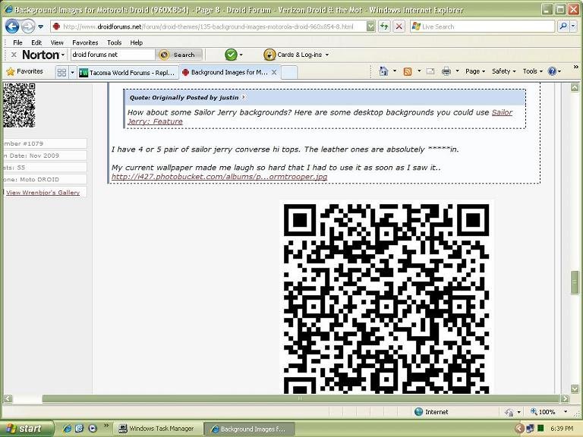Image resolution: width=583 pixels, height=437 pixels.
Task: Click the vertical scrollbar thumb
Action: 575,282
